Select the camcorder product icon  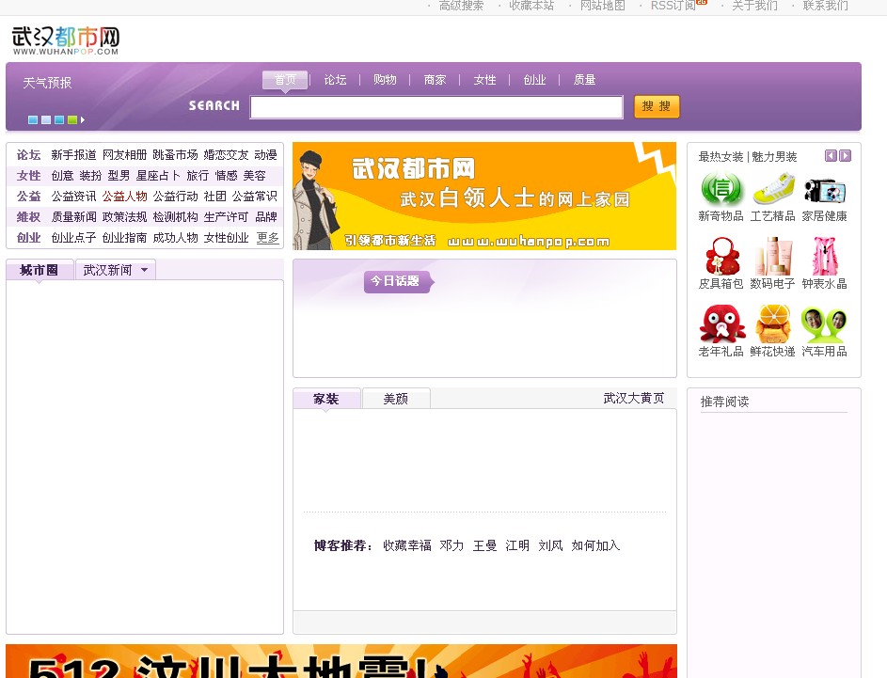(x=824, y=189)
